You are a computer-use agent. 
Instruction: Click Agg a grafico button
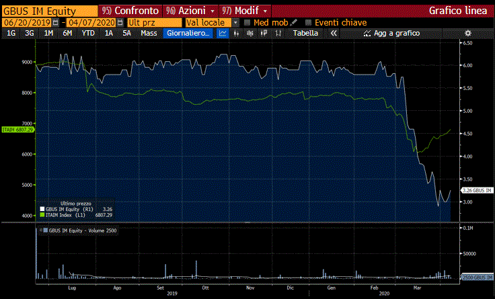392,33
